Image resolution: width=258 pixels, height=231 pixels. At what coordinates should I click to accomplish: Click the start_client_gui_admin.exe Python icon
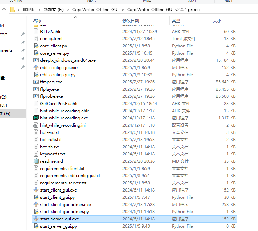(36, 204)
